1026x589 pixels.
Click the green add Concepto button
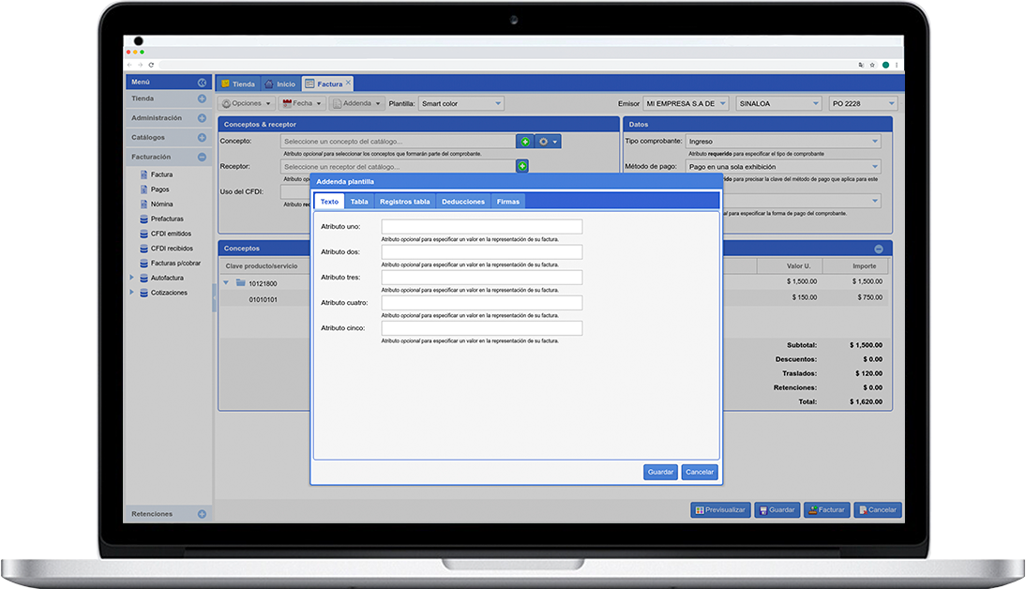525,142
